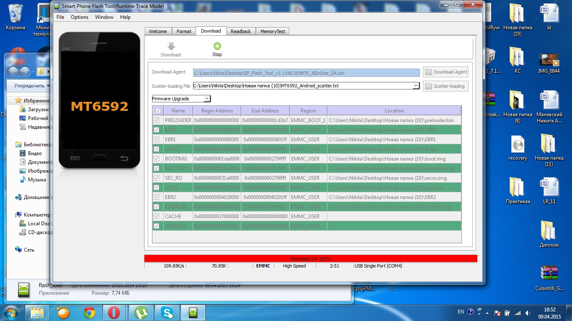Toggle the BOOTIMG partition checkbox
The image size is (572, 321).
(x=157, y=159)
